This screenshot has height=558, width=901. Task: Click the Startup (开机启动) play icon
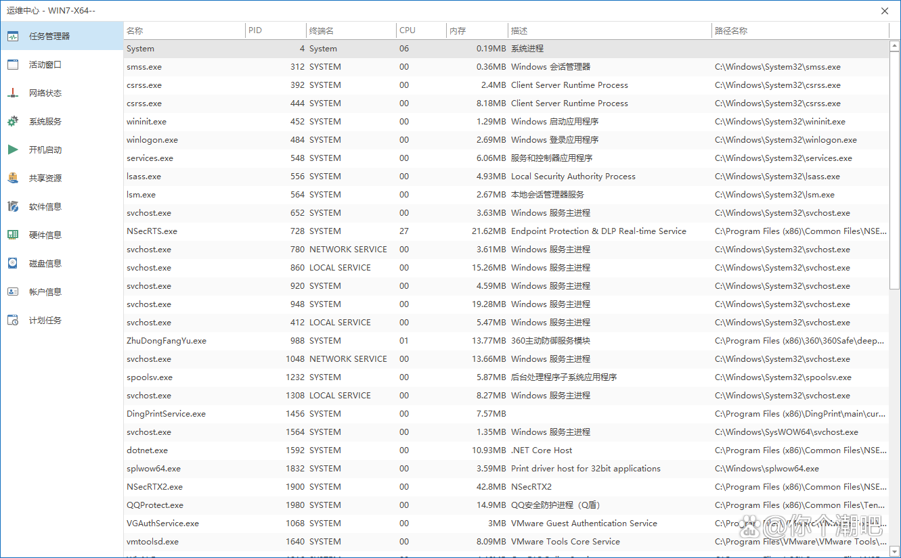click(13, 150)
